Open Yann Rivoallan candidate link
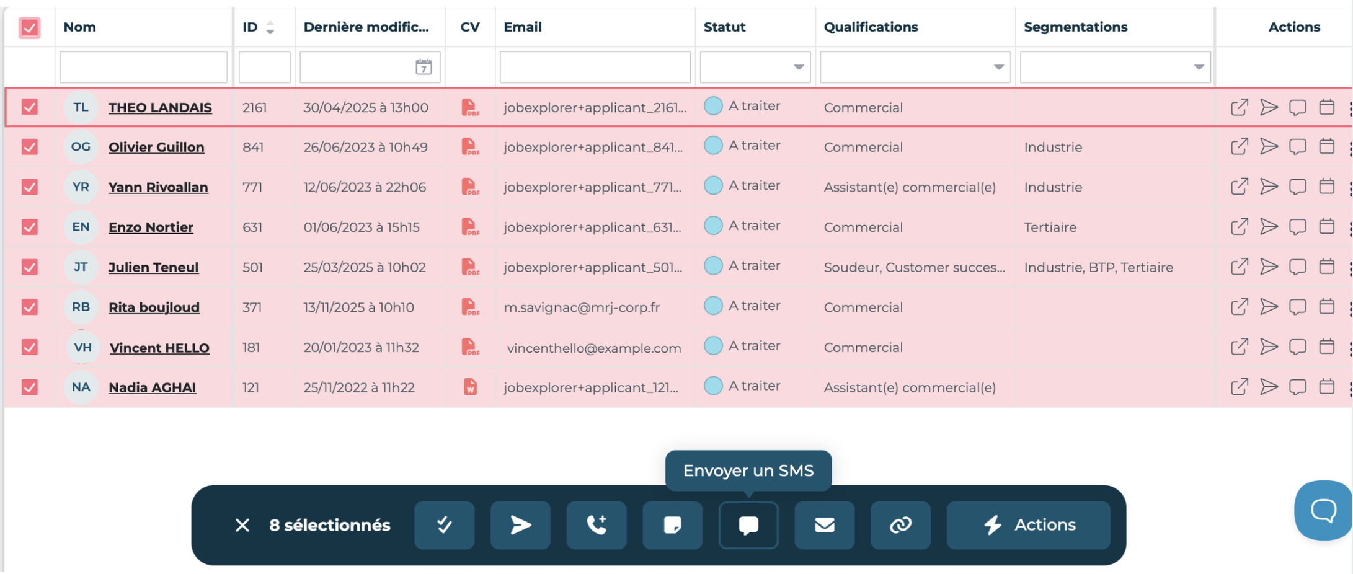Screen dimensions: 1353x574 click(158, 187)
